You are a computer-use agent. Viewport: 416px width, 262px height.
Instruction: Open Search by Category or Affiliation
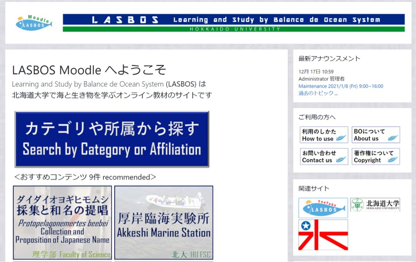pyautogui.click(x=112, y=139)
